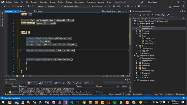The image size is (187, 105).
Task: Open the Toda la solución scope dropdown
Action: pyautogui.click(x=15, y=83)
